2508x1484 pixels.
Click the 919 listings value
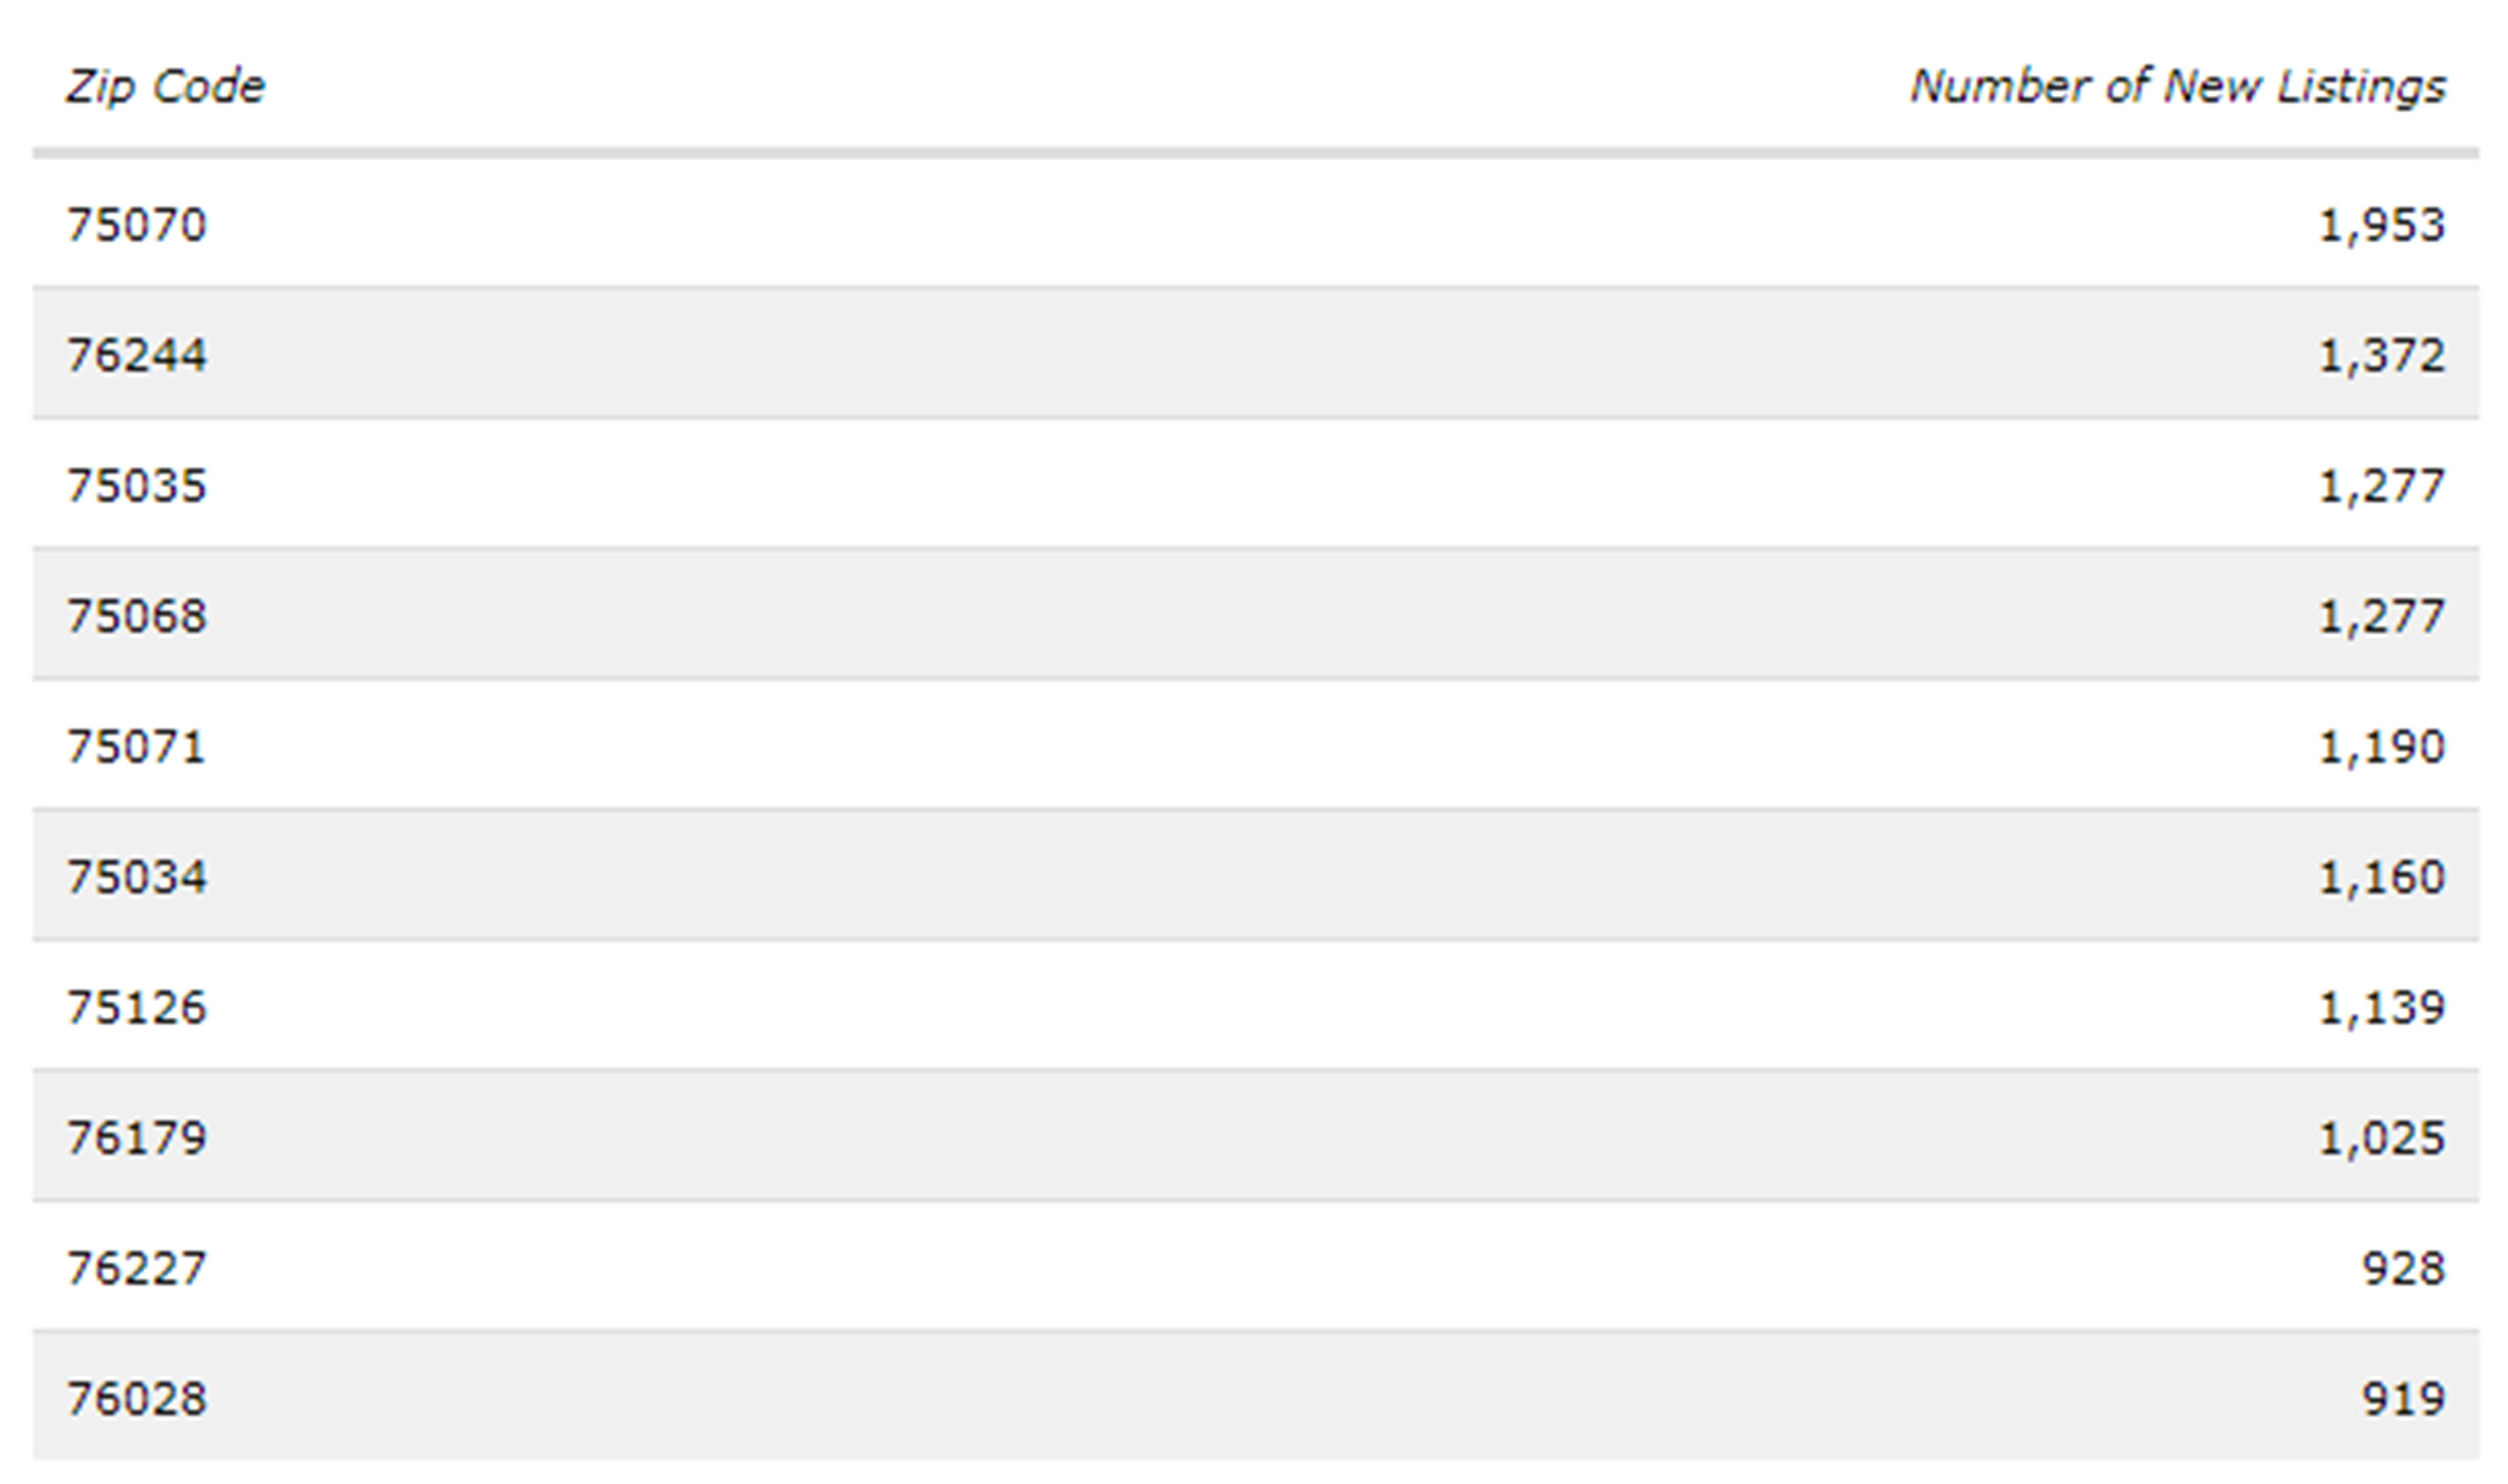coord(2404,1398)
